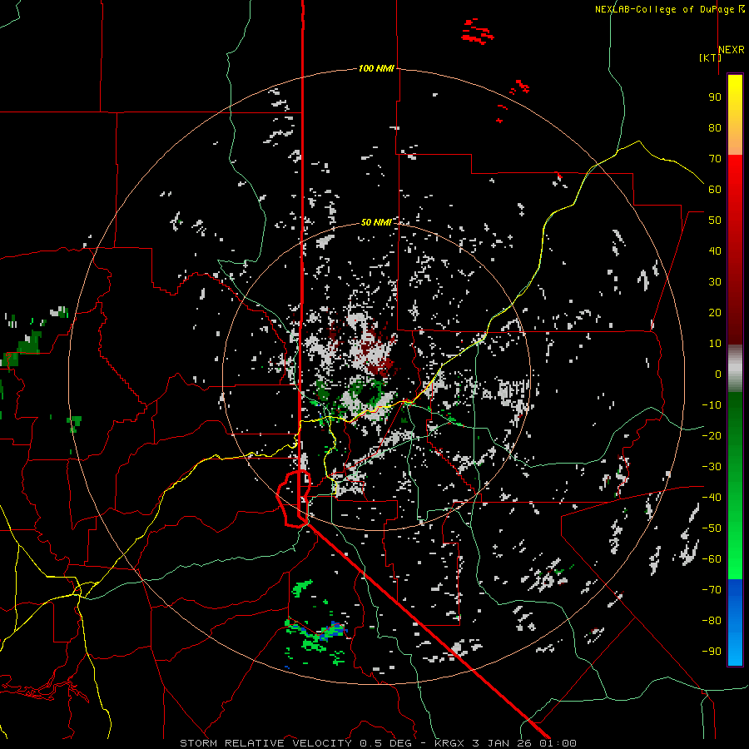Image resolution: width=749 pixels, height=749 pixels.
Task: Click the -20 value on the velocity scale
Action: click(x=712, y=436)
